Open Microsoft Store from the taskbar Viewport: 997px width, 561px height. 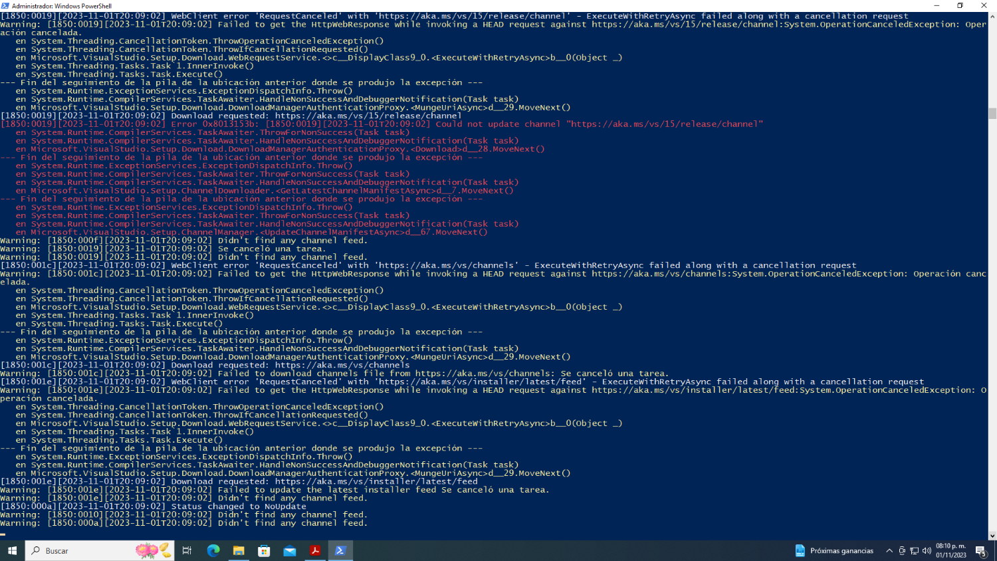264,550
